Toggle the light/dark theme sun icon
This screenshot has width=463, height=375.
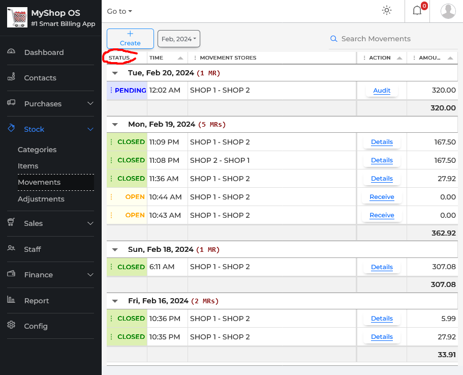[x=387, y=11]
